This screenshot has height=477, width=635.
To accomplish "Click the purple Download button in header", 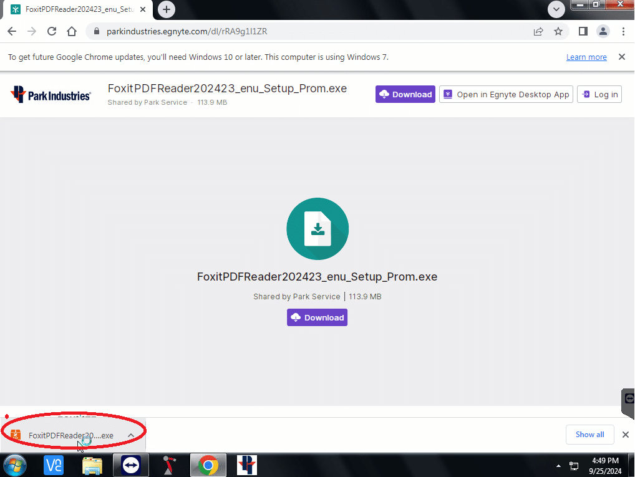I will tap(405, 95).
